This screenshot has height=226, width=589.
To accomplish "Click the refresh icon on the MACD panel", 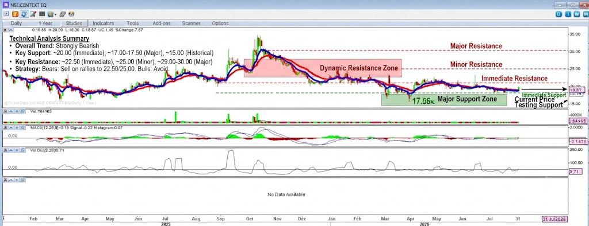I will click(x=22, y=127).
